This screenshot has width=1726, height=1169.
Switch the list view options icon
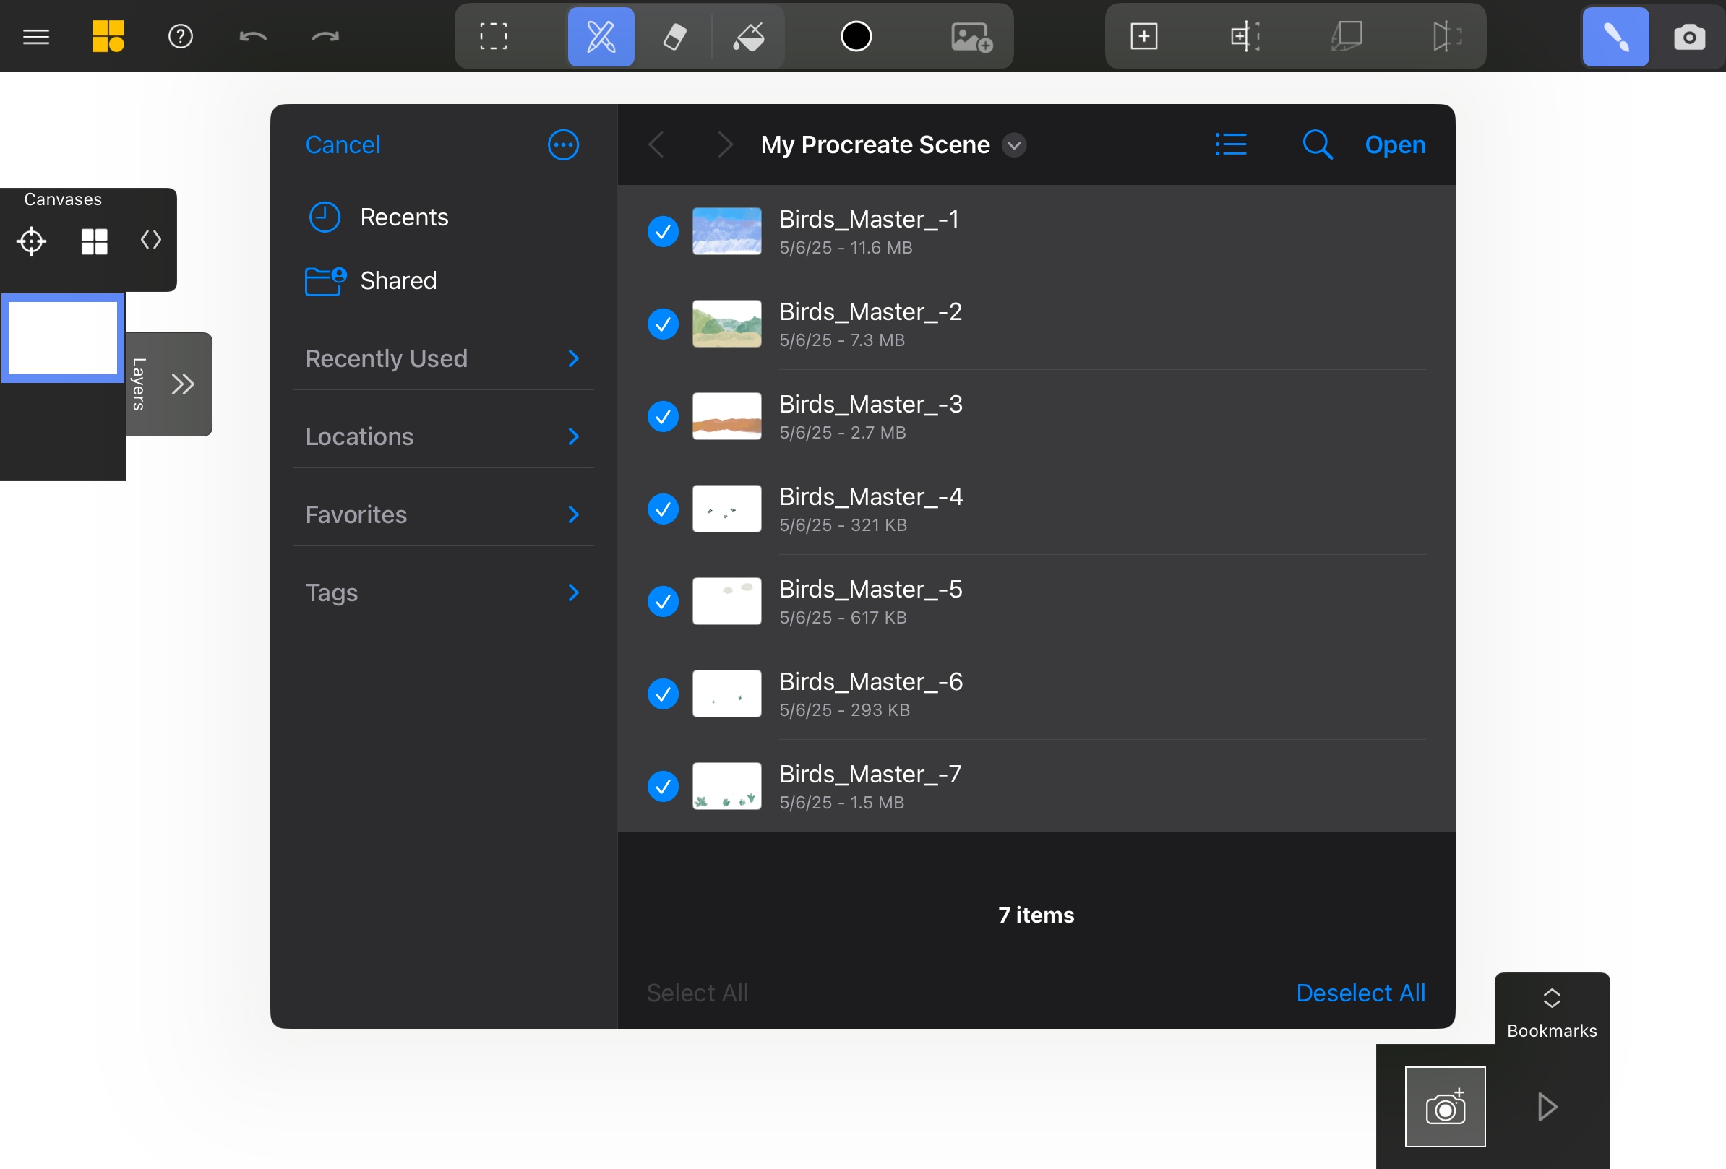click(1231, 144)
